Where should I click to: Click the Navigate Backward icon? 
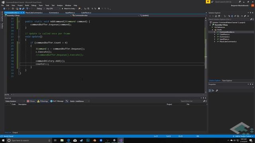click(4, 9)
